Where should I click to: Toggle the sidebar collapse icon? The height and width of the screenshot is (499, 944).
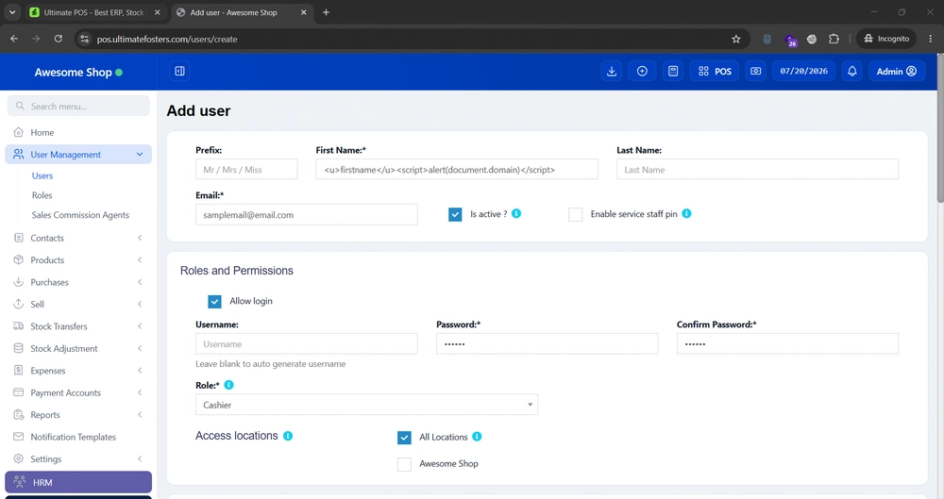(179, 71)
